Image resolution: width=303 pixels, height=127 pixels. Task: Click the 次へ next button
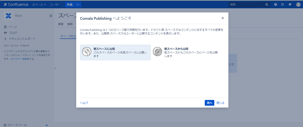[209, 103]
